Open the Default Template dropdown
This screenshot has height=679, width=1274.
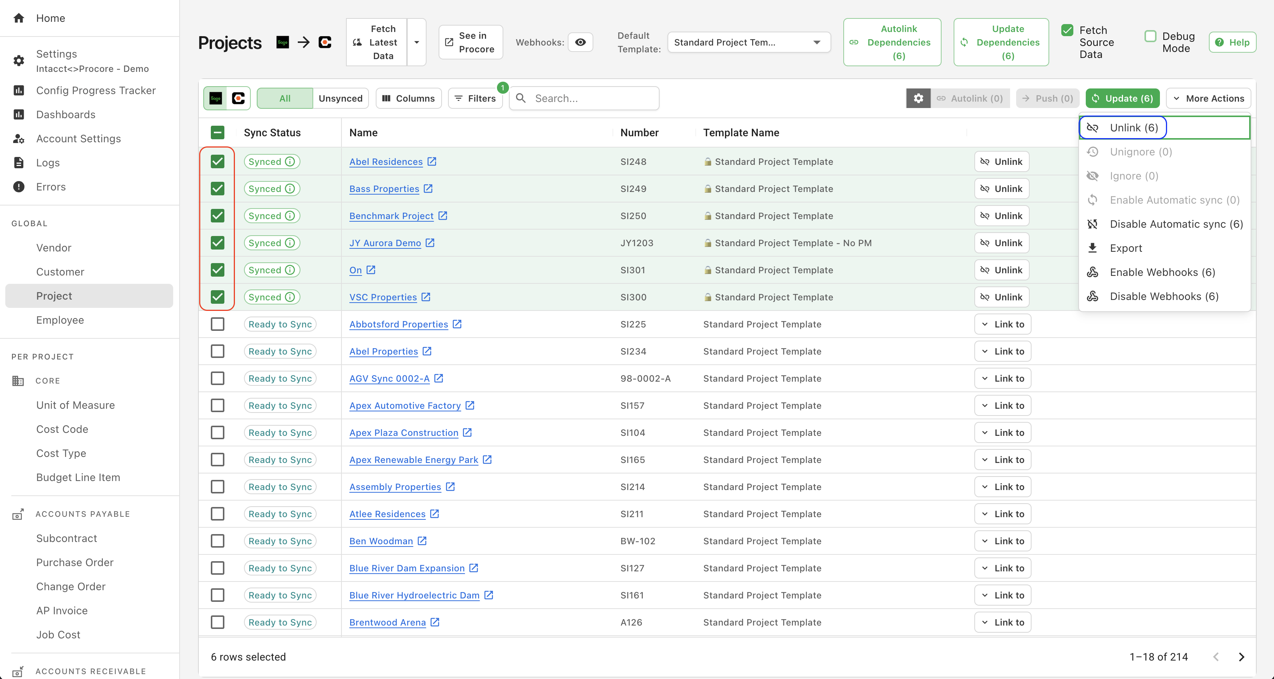pos(748,43)
